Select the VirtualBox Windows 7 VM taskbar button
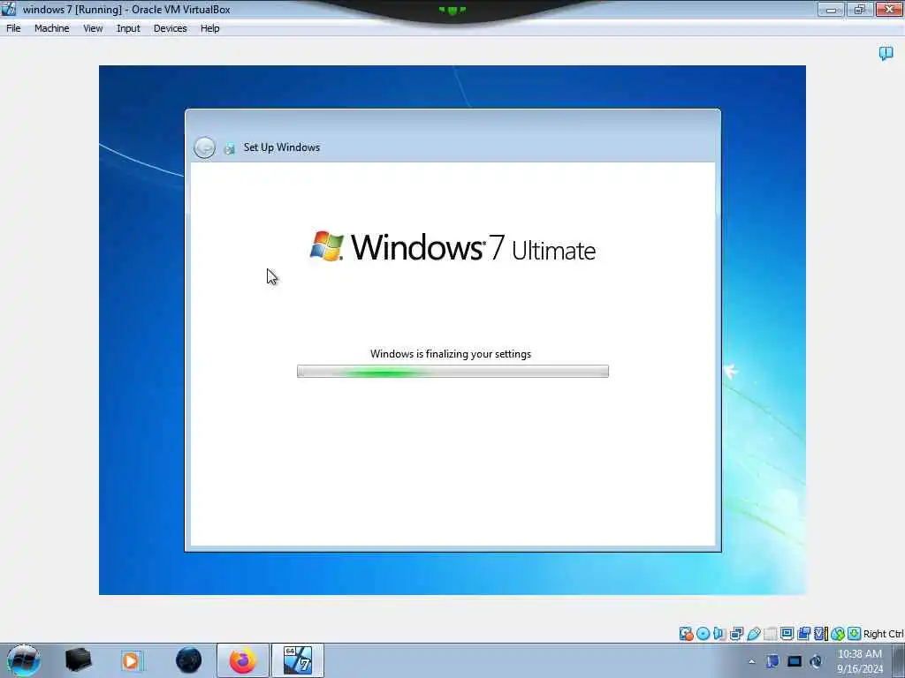Viewport: 905px width, 678px height. 298,660
